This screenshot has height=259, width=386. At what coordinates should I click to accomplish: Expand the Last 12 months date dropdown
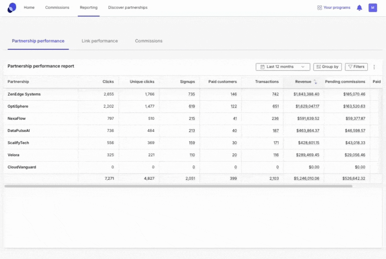(282, 67)
